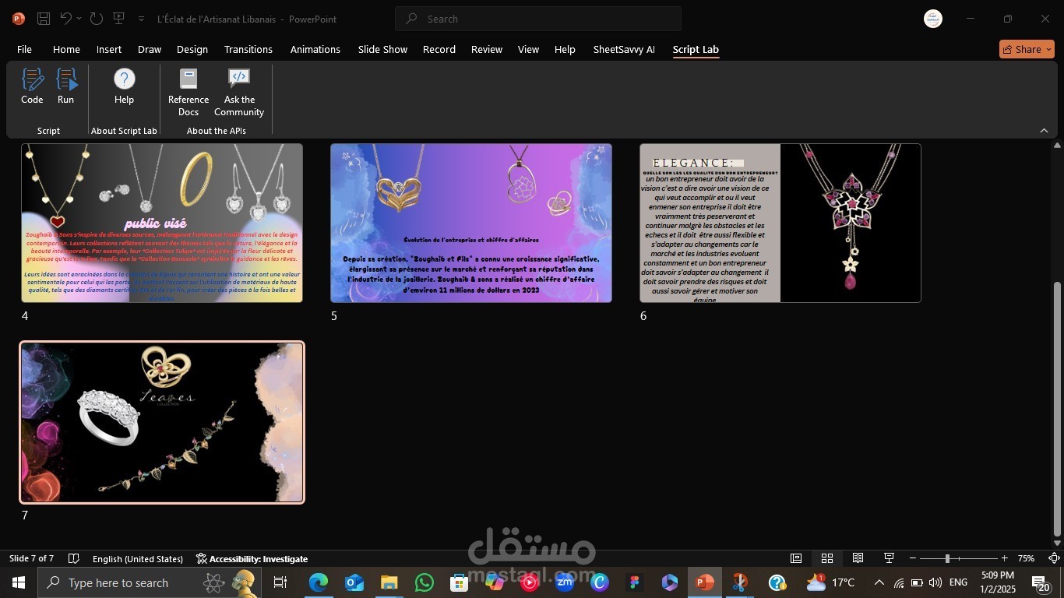The height and width of the screenshot is (598, 1064).
Task: Open Snipping Tool from taskbar
Action: point(740,582)
